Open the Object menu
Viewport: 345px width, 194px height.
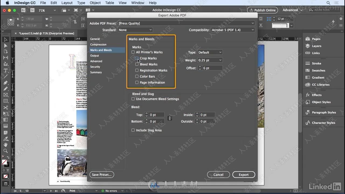[95, 3]
